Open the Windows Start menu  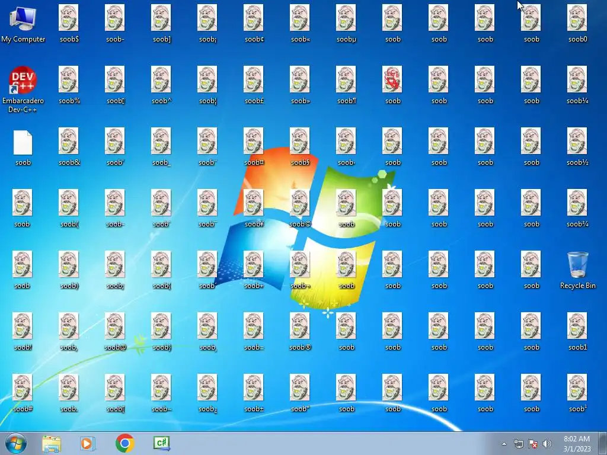16,443
